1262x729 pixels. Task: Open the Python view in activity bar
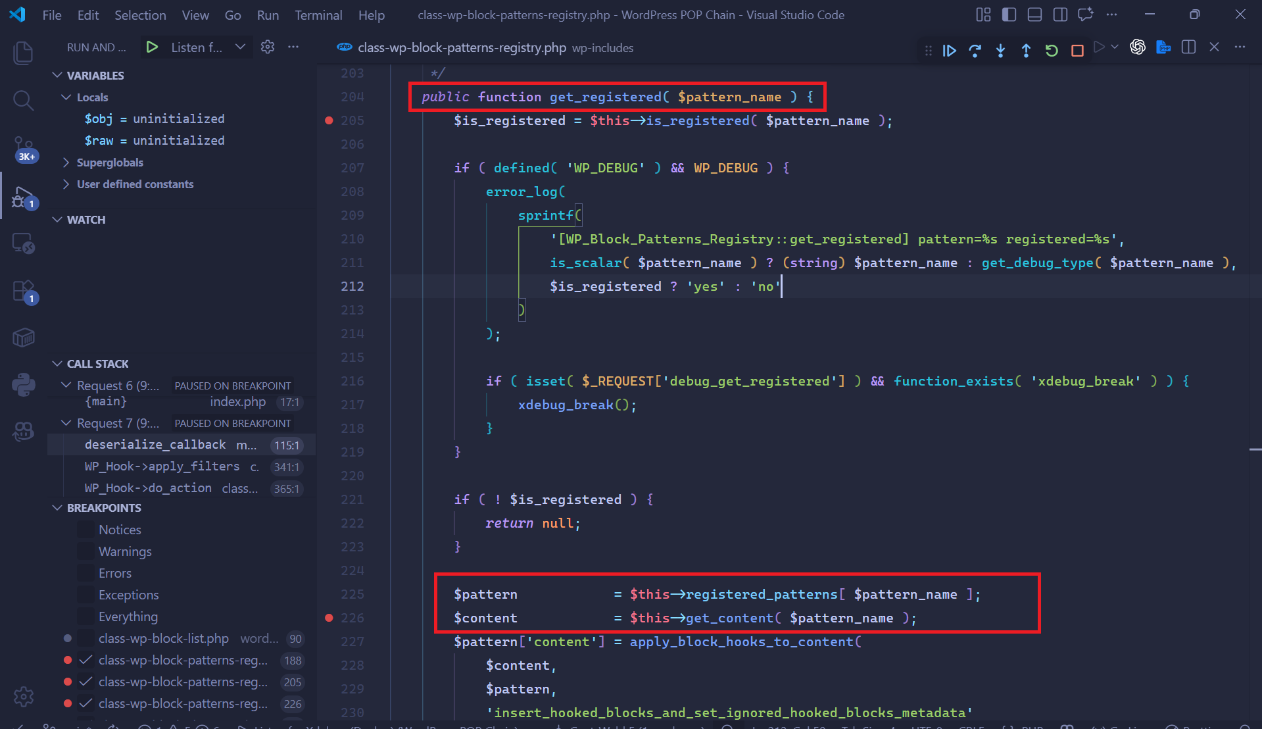24,385
